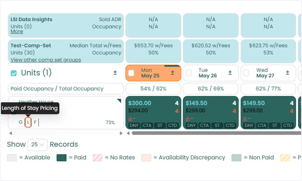Viewport: 302px width, 181px height.
Task: Click the F icon in Heather House row
Action: click(35, 122)
